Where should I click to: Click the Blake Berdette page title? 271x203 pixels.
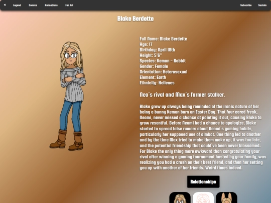point(135,19)
